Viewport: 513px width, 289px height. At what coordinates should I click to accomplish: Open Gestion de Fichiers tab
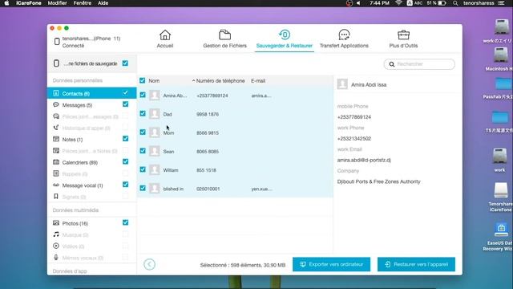point(224,39)
